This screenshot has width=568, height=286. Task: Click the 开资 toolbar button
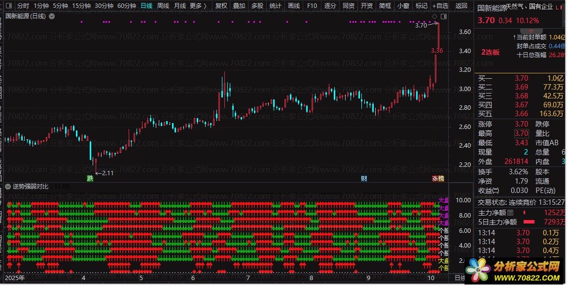click(x=367, y=6)
